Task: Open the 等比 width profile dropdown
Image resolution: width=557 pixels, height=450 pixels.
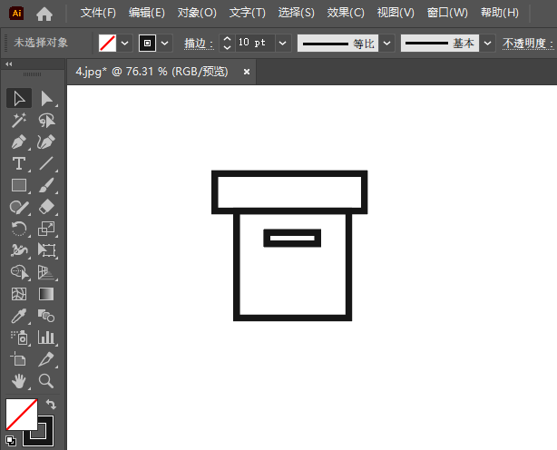Action: tap(386, 44)
